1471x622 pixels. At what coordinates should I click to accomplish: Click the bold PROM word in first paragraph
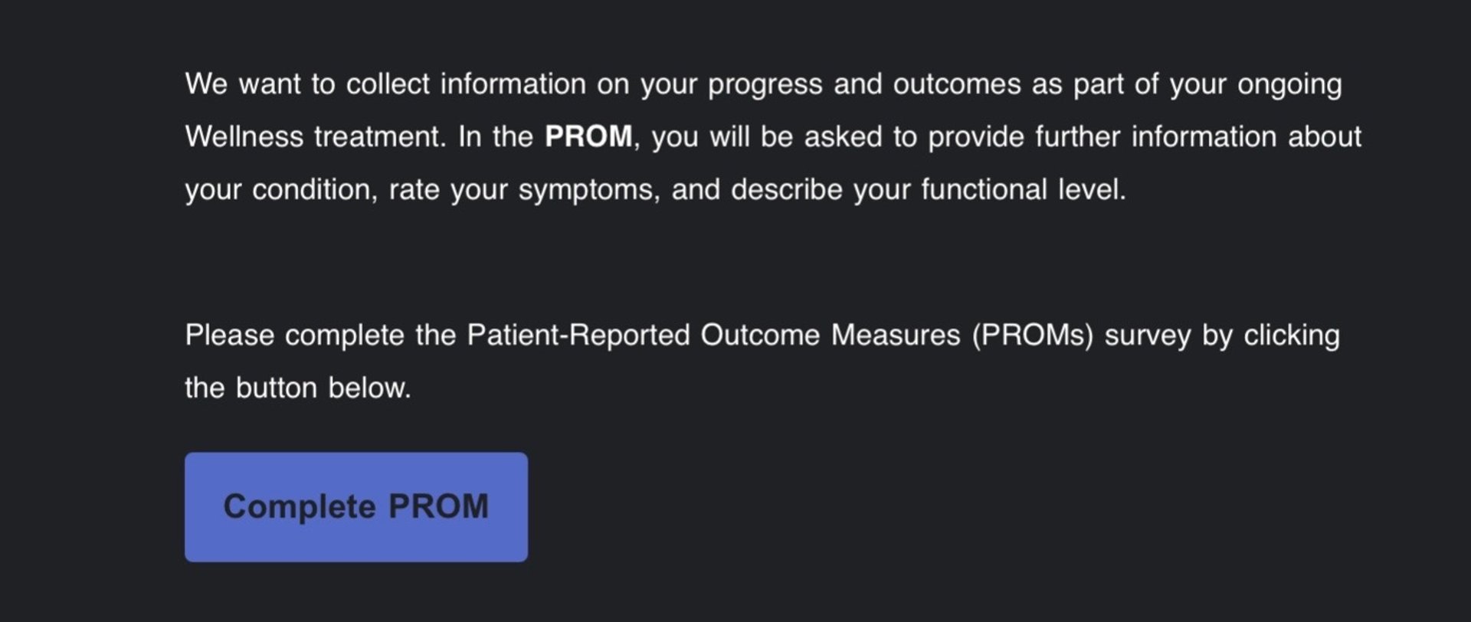(x=588, y=137)
